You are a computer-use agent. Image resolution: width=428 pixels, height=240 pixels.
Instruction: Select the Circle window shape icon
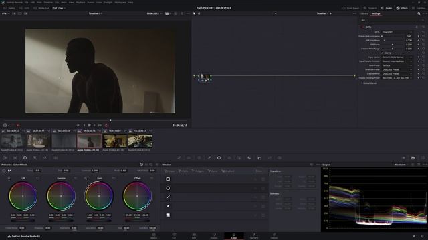(x=168, y=188)
